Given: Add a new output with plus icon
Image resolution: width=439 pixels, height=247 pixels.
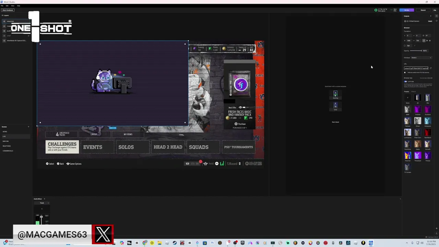Looking at the screenshot, I should click(431, 16).
